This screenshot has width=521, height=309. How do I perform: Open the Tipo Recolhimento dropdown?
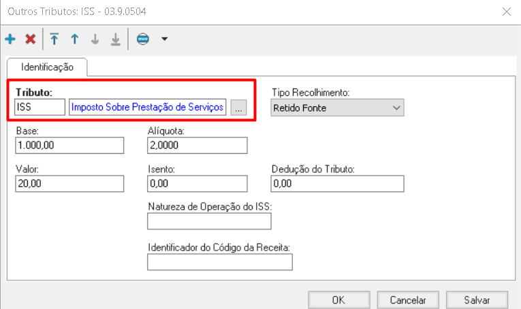coord(337,108)
